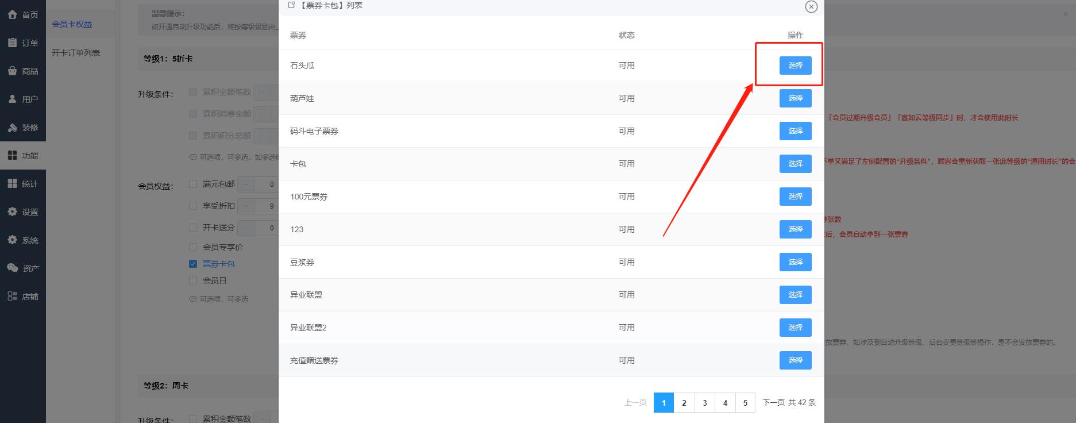Open the assets (资产) coins icon
This screenshot has height=423, width=1076.
(x=12, y=268)
